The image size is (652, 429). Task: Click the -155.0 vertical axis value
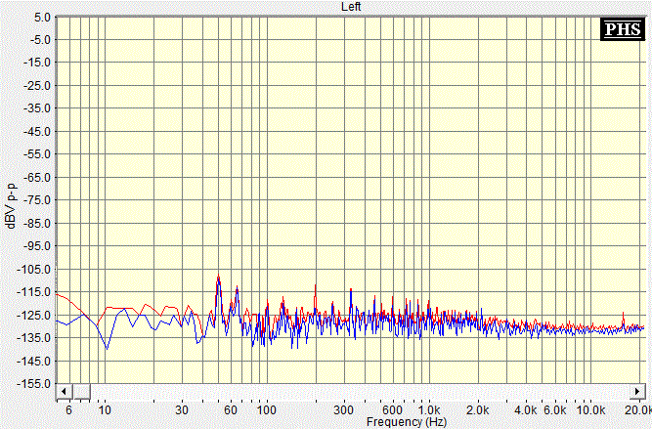pos(33,384)
